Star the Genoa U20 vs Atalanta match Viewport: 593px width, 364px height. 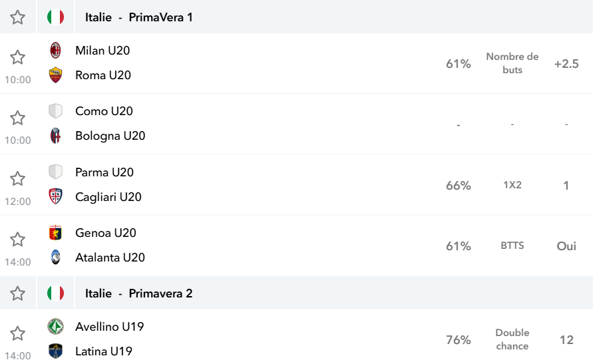[17, 240]
